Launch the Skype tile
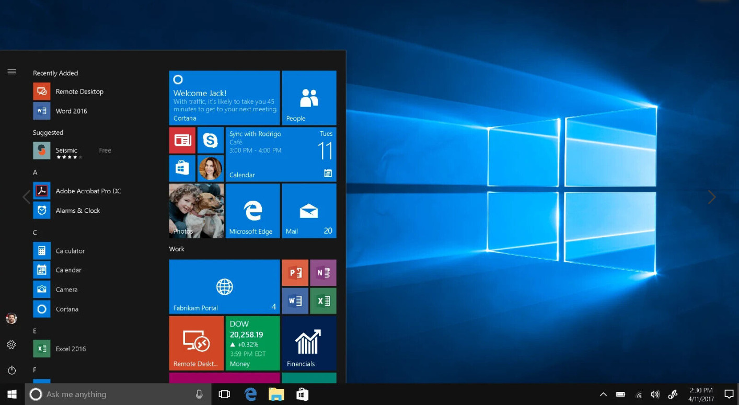The width and height of the screenshot is (739, 405). 211,140
